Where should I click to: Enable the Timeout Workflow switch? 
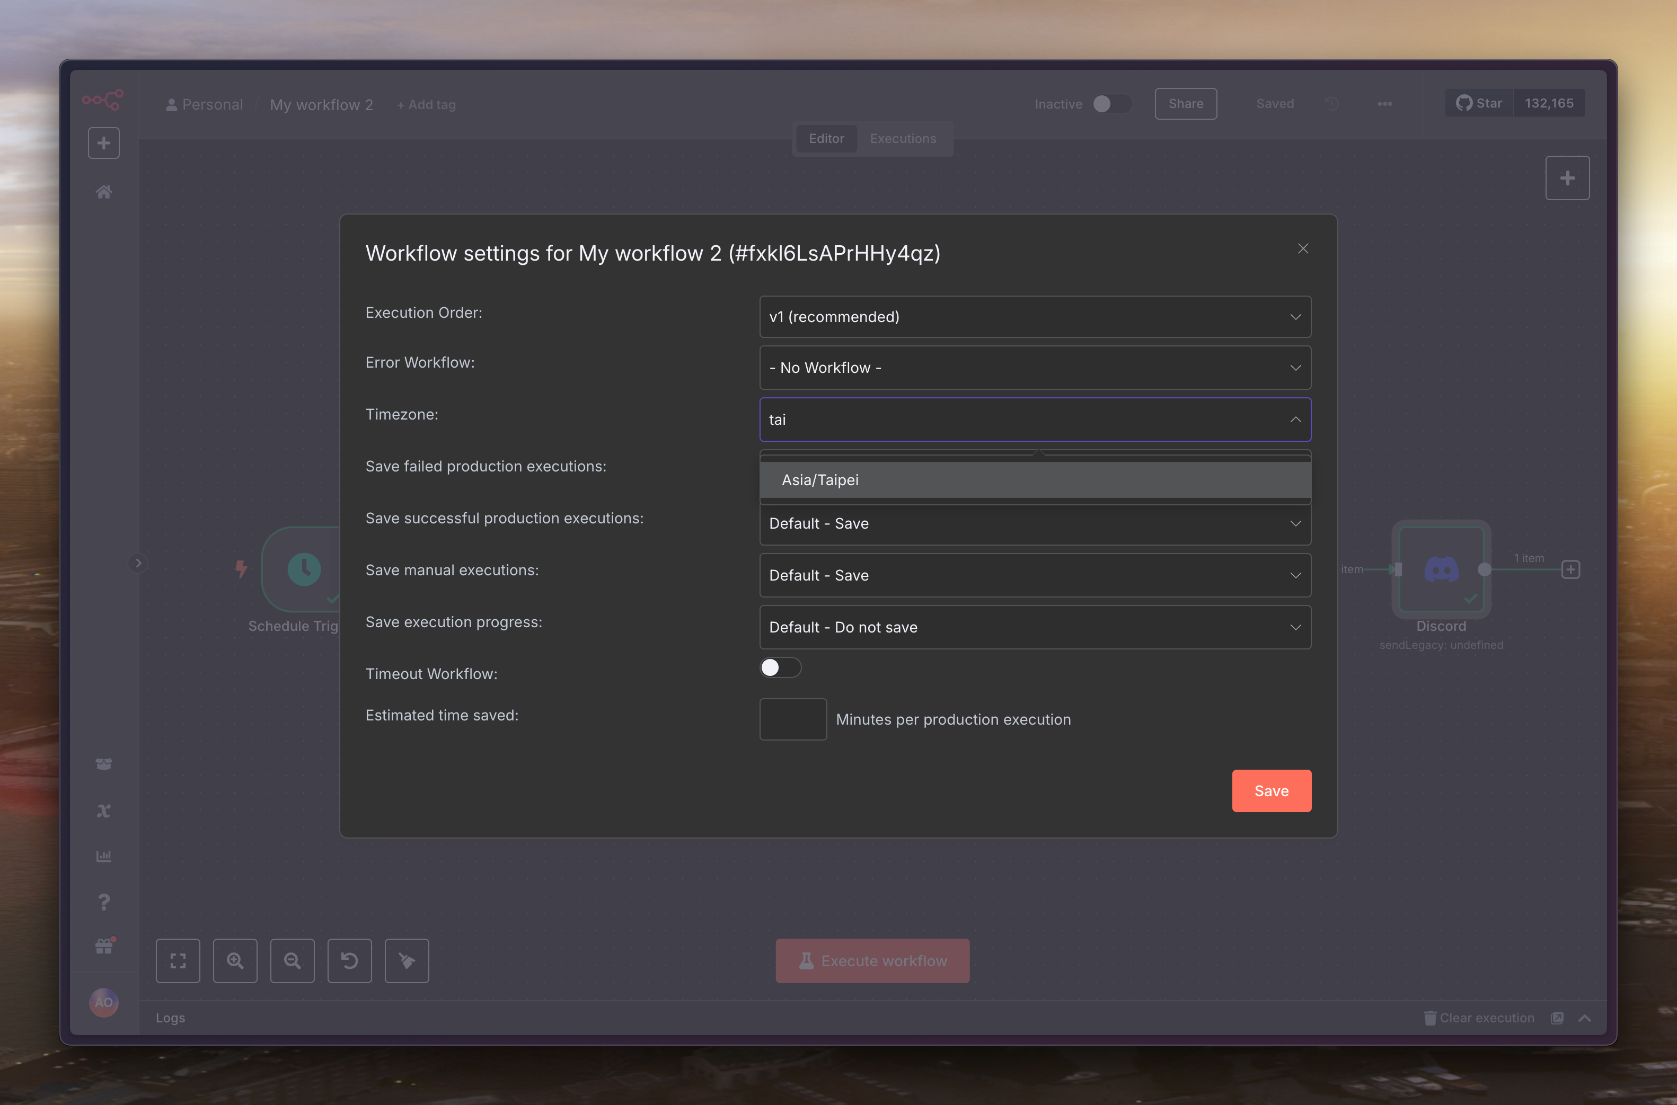pyautogui.click(x=780, y=667)
